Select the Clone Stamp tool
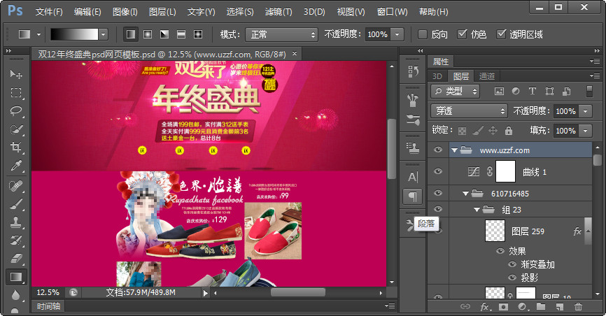This screenshot has width=606, height=316. 16,222
